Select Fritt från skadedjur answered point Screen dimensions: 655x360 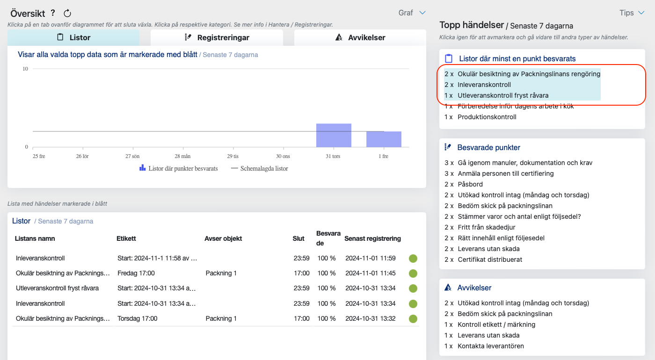pos(480,227)
